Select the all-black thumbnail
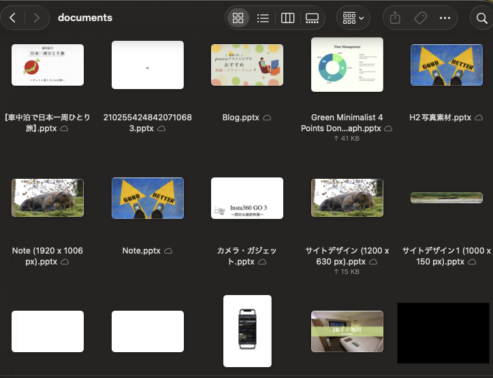The height and width of the screenshot is (378, 493). click(x=443, y=333)
